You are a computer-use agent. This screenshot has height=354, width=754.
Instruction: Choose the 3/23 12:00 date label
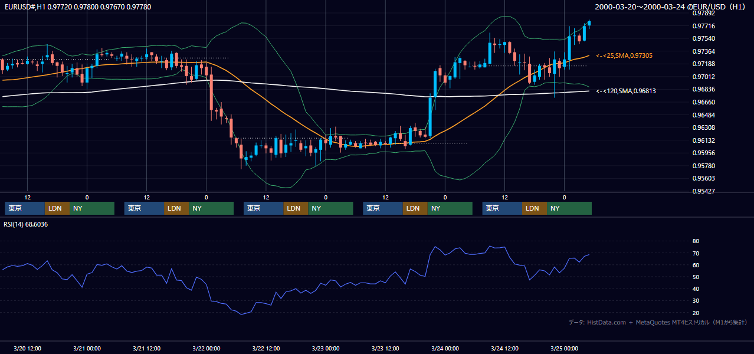pos(385,348)
